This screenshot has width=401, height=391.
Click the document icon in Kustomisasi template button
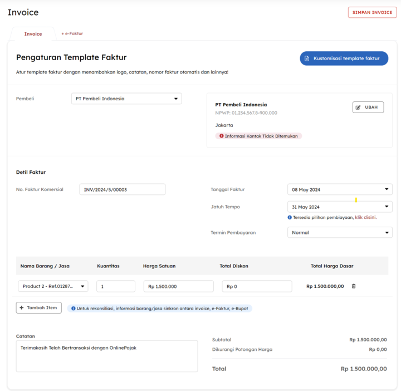tap(307, 58)
